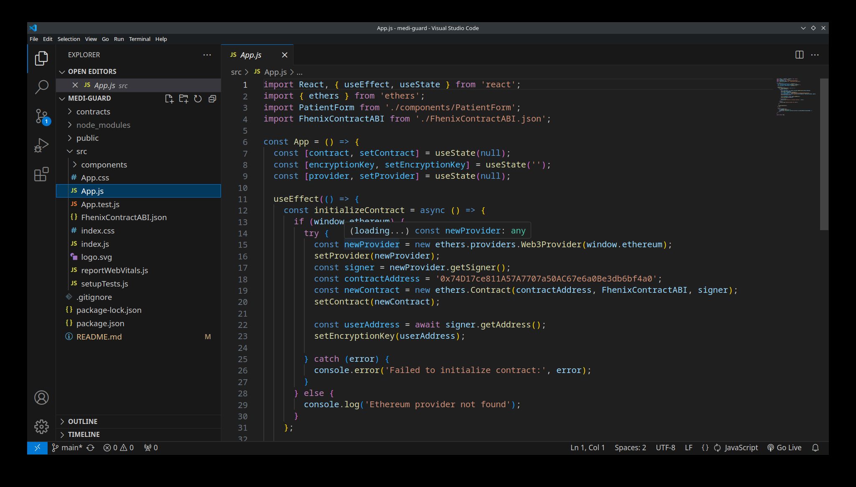Click the src breadcrumb segment
The width and height of the screenshot is (856, 487).
point(236,72)
